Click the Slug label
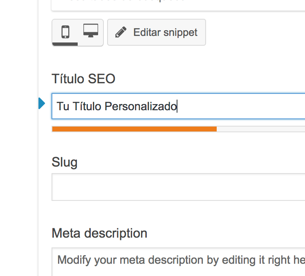Screen dimensions: 305x276 65,162
